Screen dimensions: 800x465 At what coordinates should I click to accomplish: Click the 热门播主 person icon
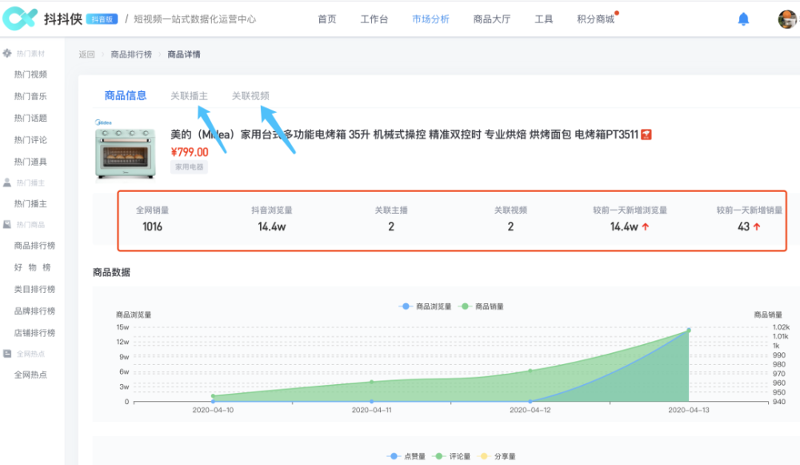7,182
